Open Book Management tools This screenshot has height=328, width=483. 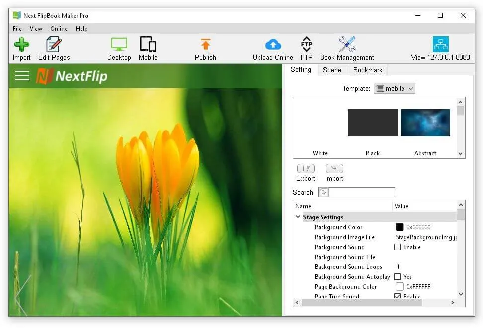347,44
